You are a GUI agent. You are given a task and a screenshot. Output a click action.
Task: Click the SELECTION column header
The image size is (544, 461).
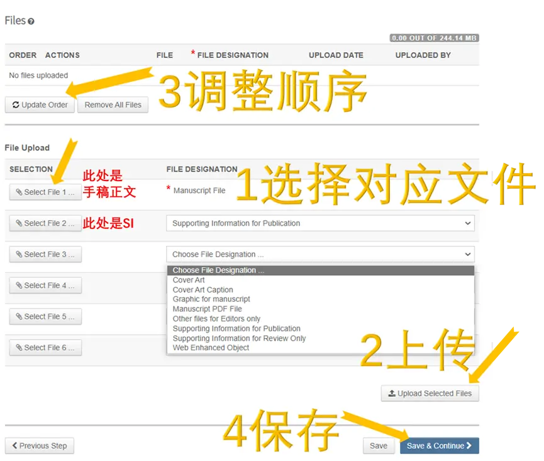pyautogui.click(x=31, y=169)
